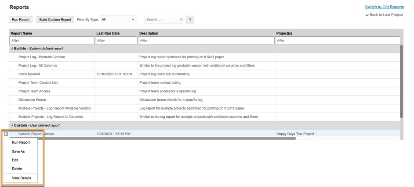
Task: Select the Project Log - All Columns report
Action: pyautogui.click(x=205, y=66)
